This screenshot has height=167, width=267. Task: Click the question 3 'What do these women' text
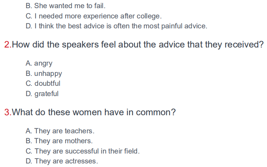[x=94, y=112]
